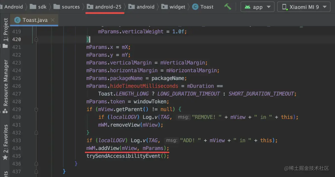This screenshot has height=177, width=335.
Task: Click the Make Project hammer icon
Action: point(228,7)
